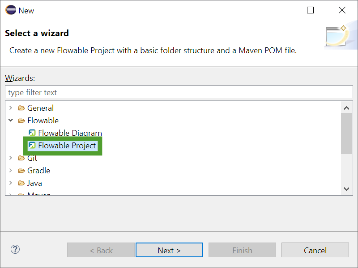Click the Flowable Diagram wizard icon
The image size is (358, 268).
point(32,133)
